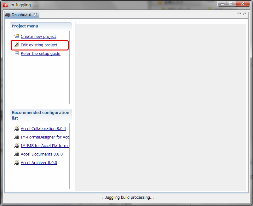
Task: Click the wizard hat icon beside IM-FormaDesigner
Action: point(17,137)
